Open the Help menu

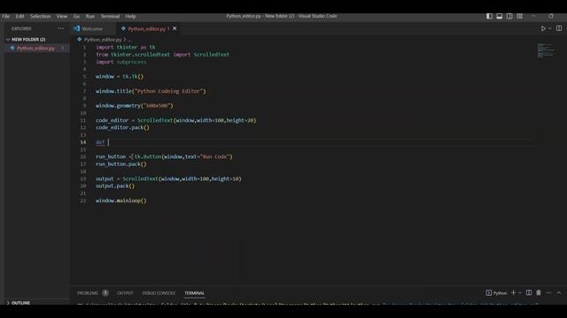pyautogui.click(x=130, y=16)
